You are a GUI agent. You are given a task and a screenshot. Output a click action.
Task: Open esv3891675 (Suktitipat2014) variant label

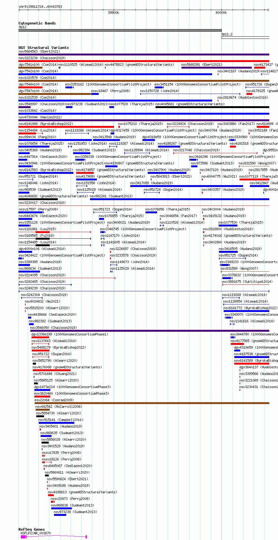pos(247,282)
